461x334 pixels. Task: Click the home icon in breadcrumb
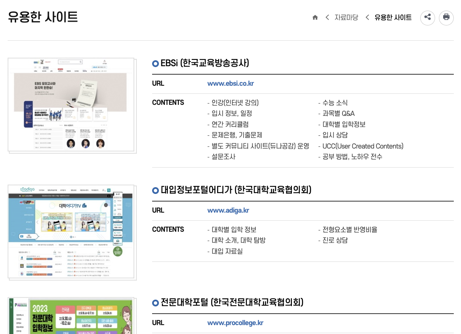point(315,17)
